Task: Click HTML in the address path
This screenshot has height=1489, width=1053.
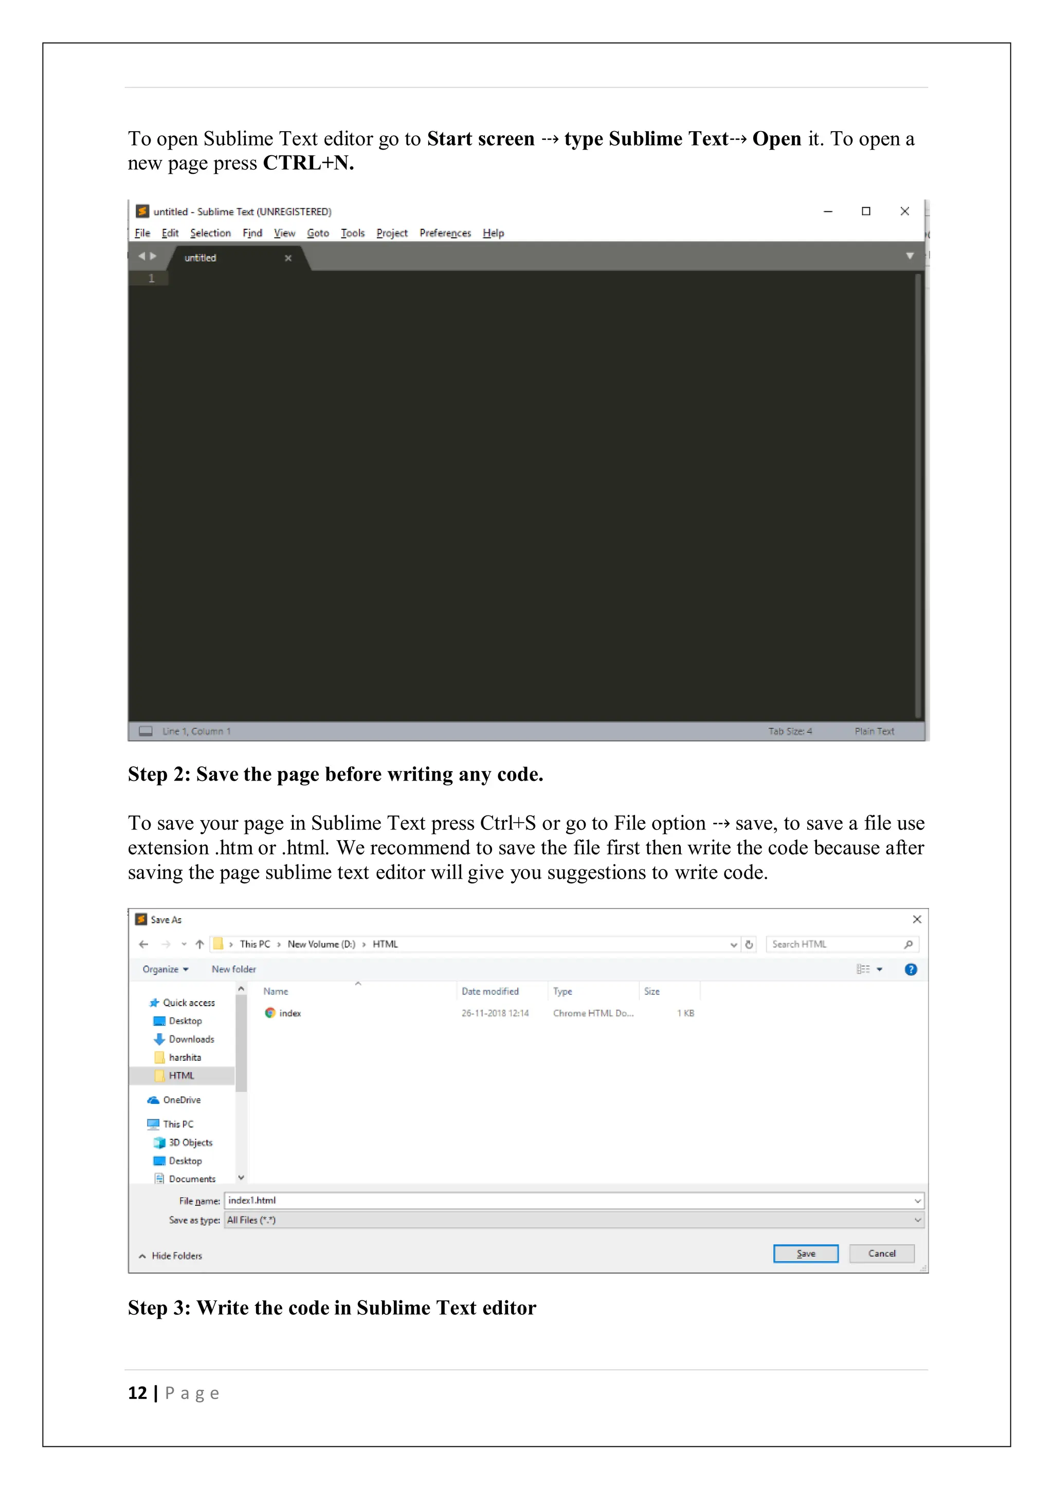Action: [x=385, y=944]
